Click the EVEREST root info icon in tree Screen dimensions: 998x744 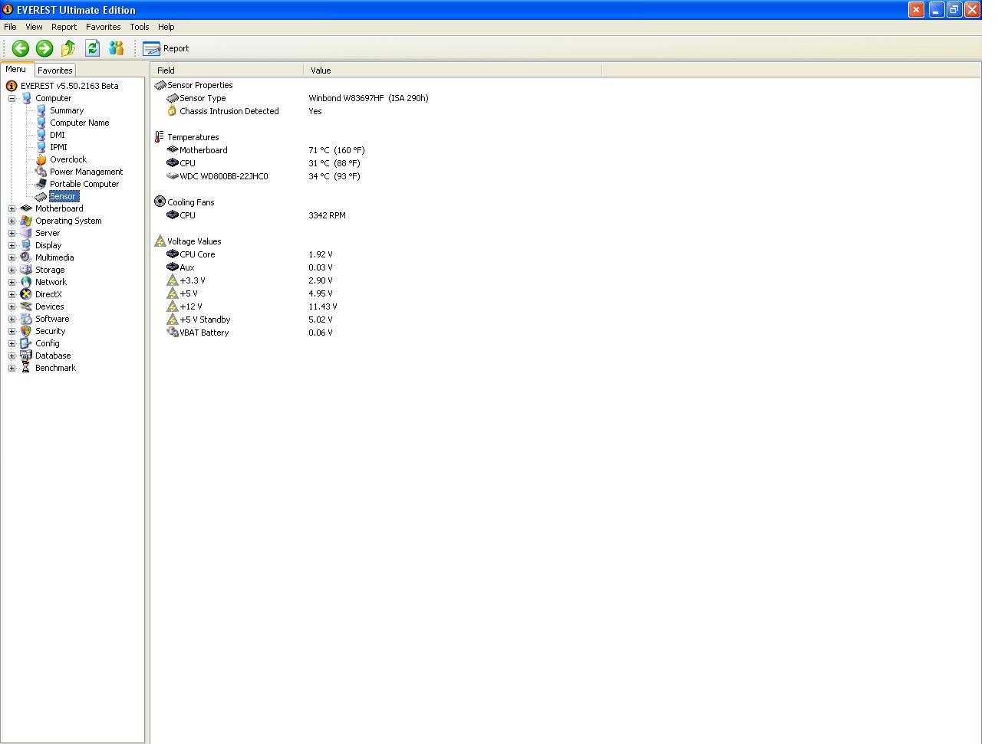[x=12, y=86]
